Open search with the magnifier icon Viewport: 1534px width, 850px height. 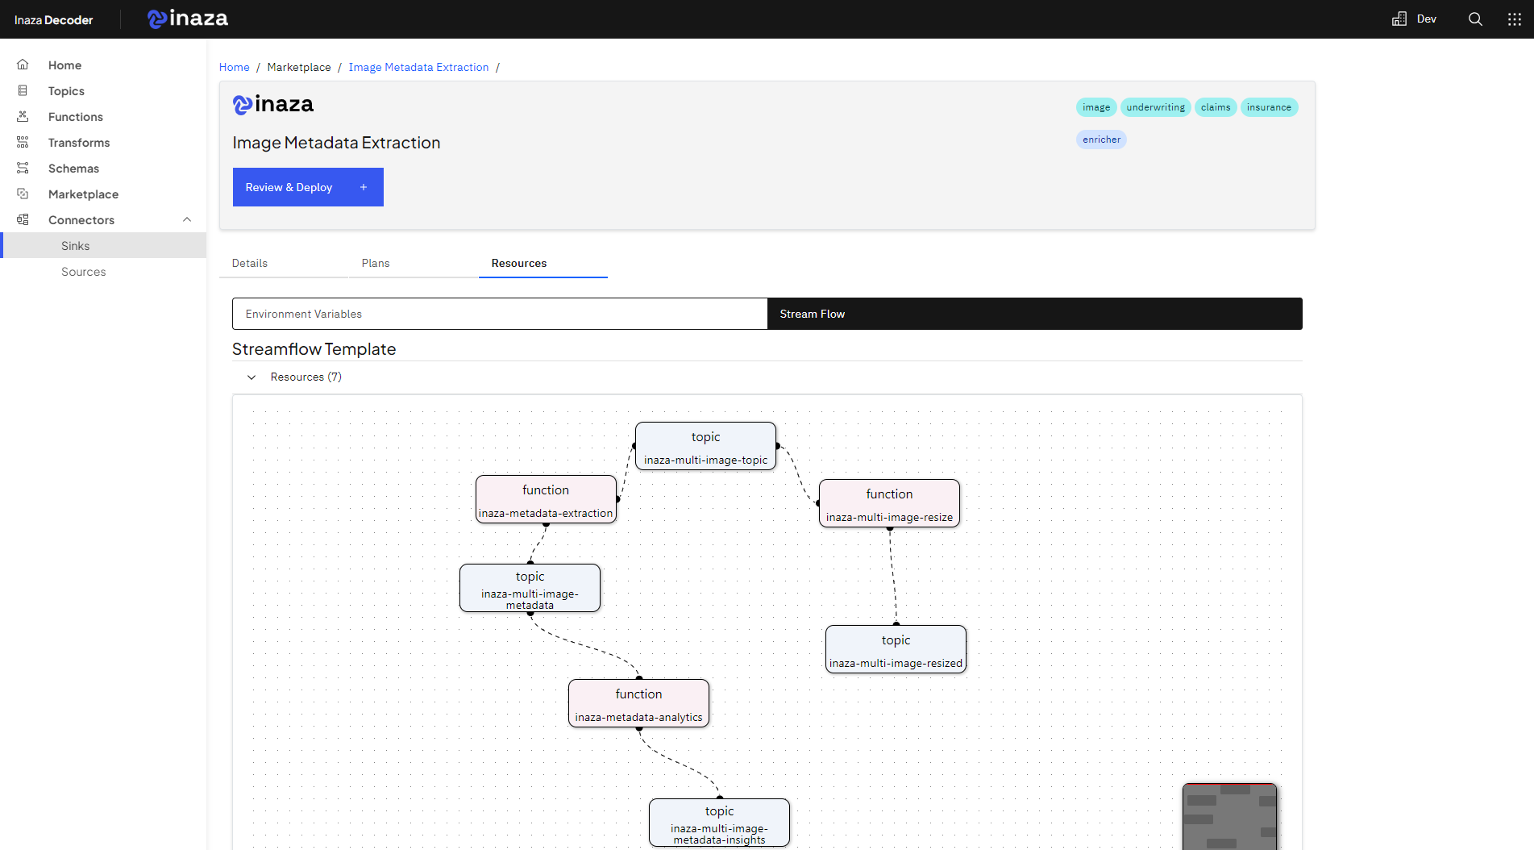point(1474,19)
